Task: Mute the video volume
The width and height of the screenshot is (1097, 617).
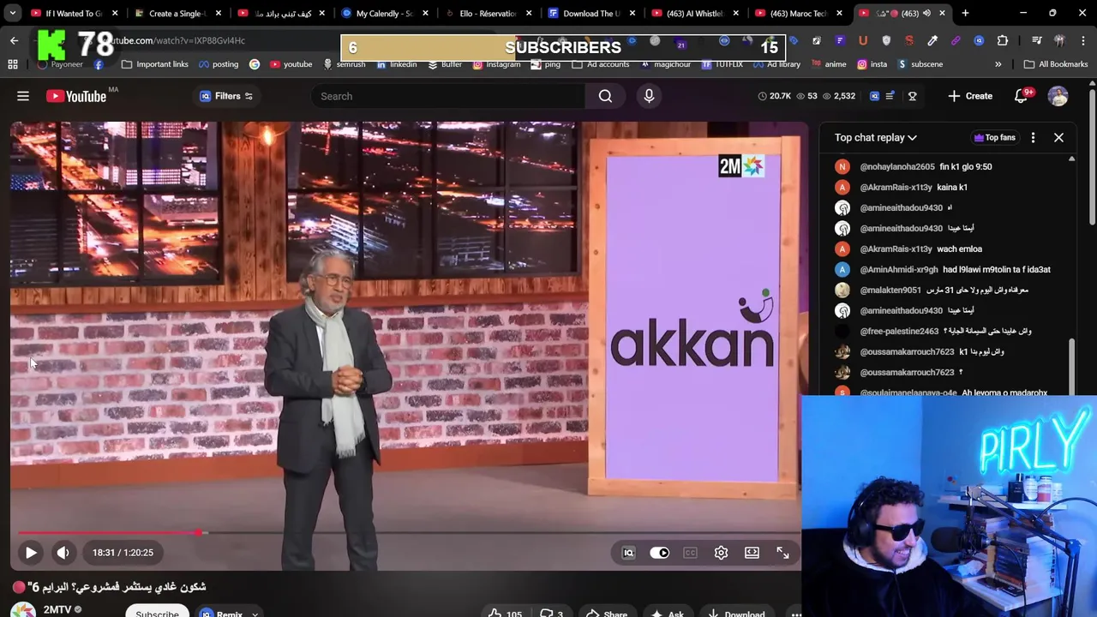Action: 63,553
